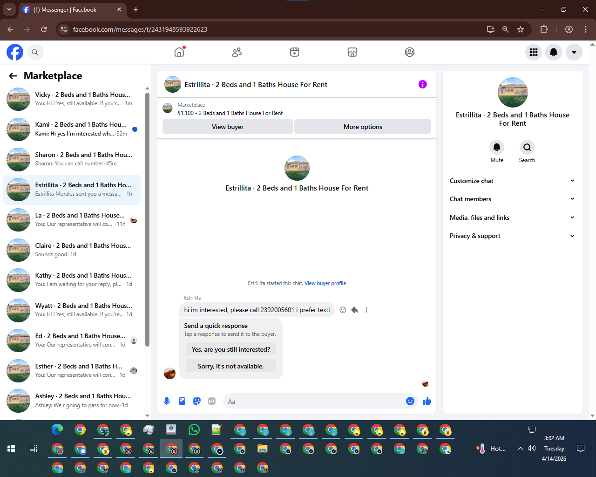
Task: Send a thumbs-up like
Action: 427,401
